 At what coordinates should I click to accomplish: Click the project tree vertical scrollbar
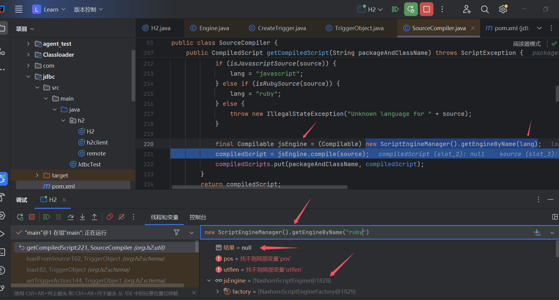point(133,75)
